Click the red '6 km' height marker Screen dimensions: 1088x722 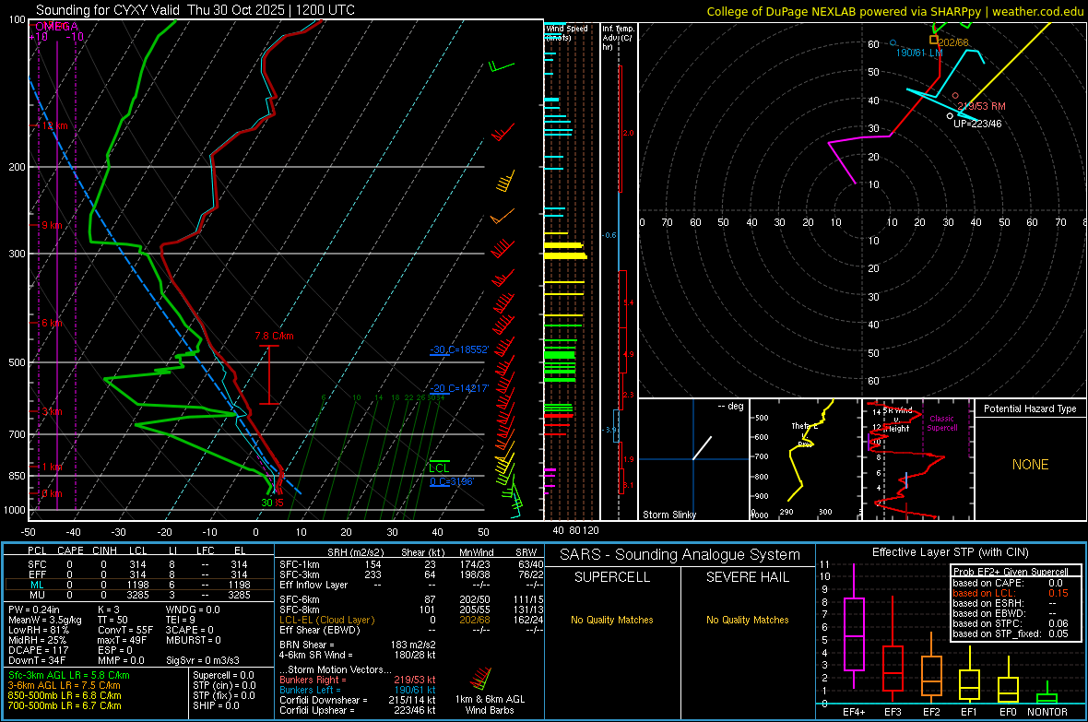click(52, 323)
